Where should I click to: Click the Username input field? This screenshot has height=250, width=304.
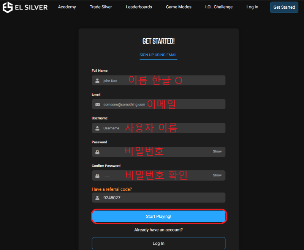pyautogui.click(x=158, y=128)
